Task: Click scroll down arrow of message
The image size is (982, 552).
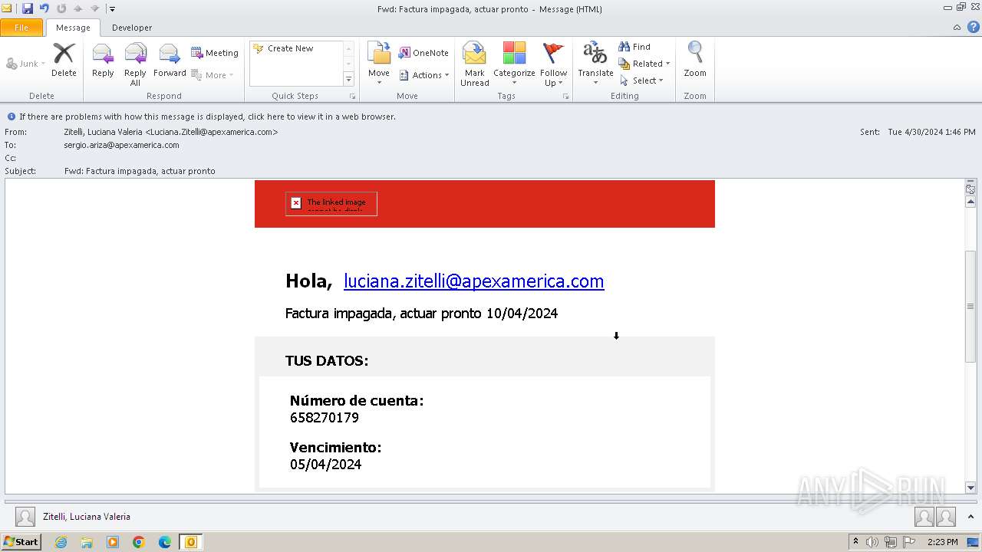Action: click(970, 488)
